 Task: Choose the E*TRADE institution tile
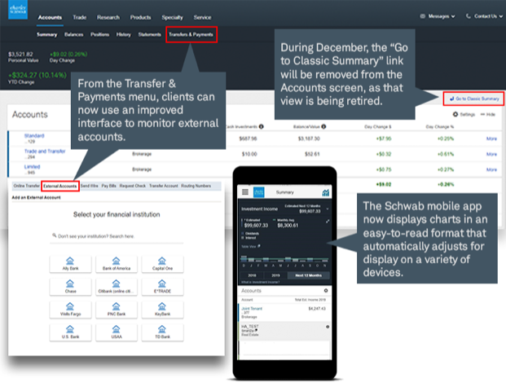click(162, 287)
